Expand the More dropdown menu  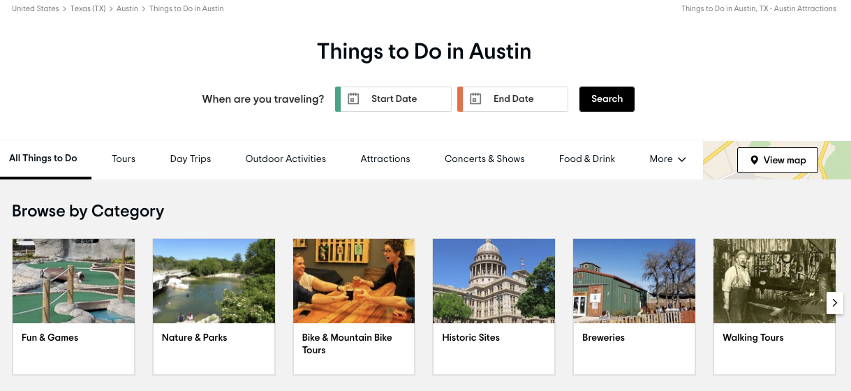(667, 159)
